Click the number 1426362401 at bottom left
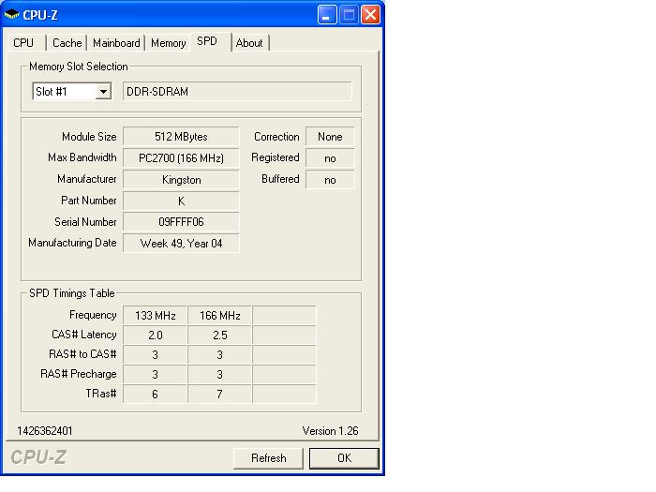The height and width of the screenshot is (492, 656). coord(45,431)
